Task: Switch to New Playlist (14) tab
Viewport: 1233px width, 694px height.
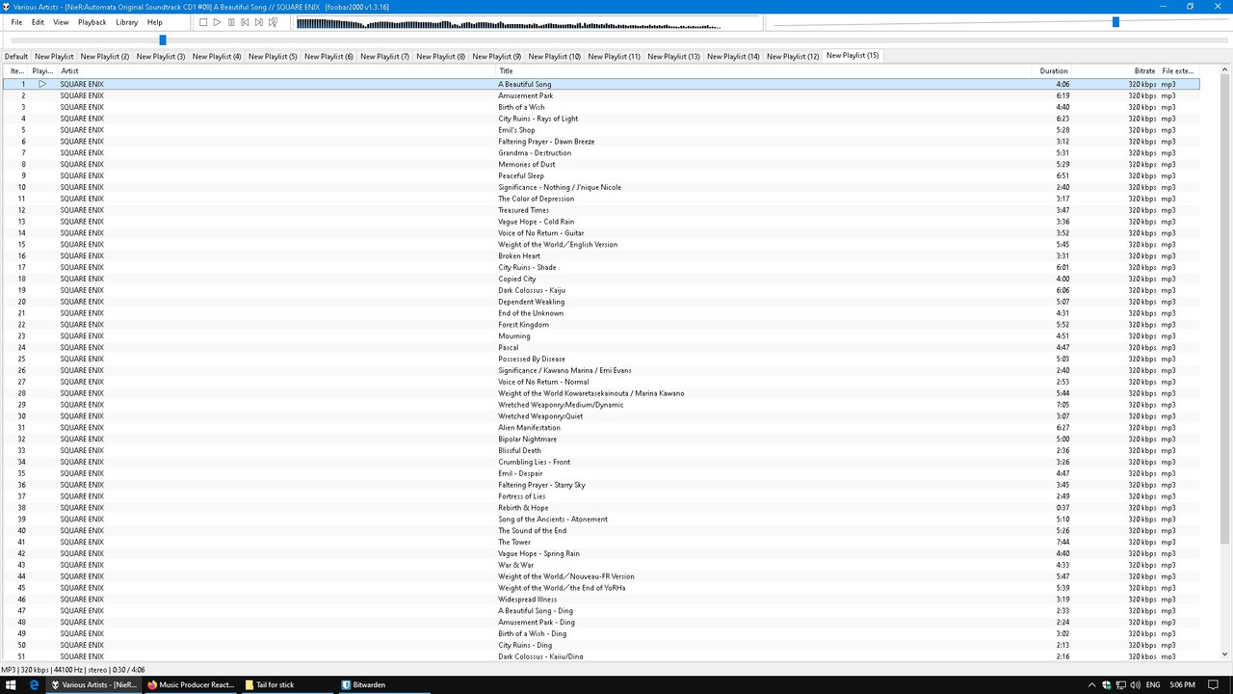Action: pyautogui.click(x=733, y=56)
